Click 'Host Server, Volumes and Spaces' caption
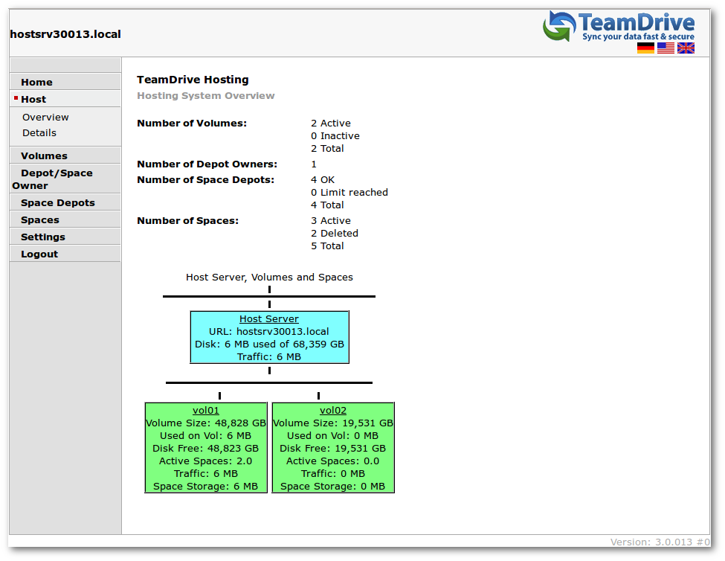This screenshot has width=725, height=561. pyautogui.click(x=270, y=278)
